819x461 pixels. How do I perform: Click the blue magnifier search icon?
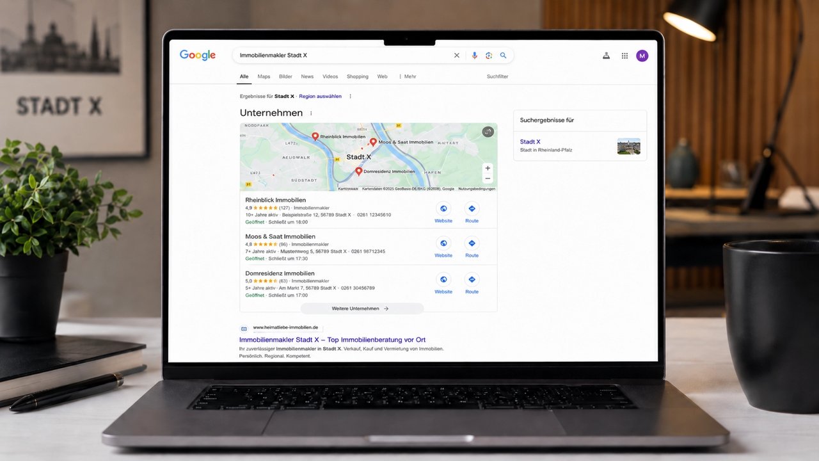coord(504,56)
